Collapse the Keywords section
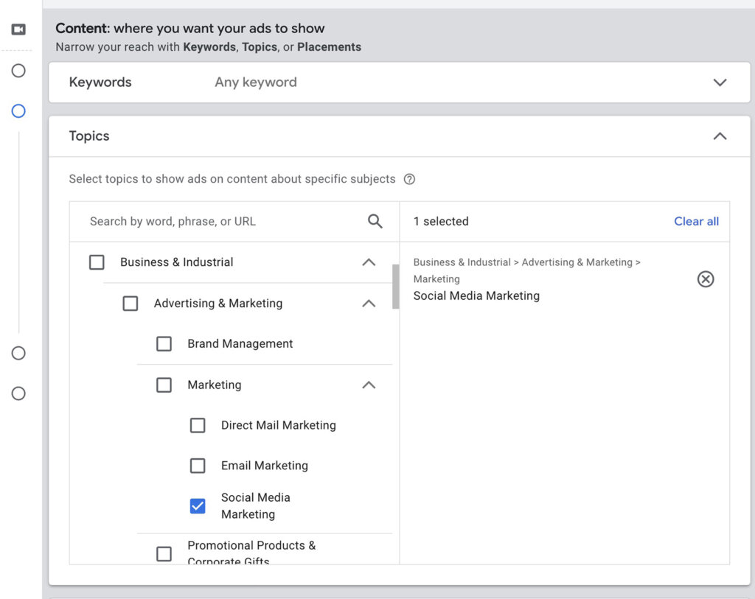This screenshot has height=599, width=755. pos(720,82)
